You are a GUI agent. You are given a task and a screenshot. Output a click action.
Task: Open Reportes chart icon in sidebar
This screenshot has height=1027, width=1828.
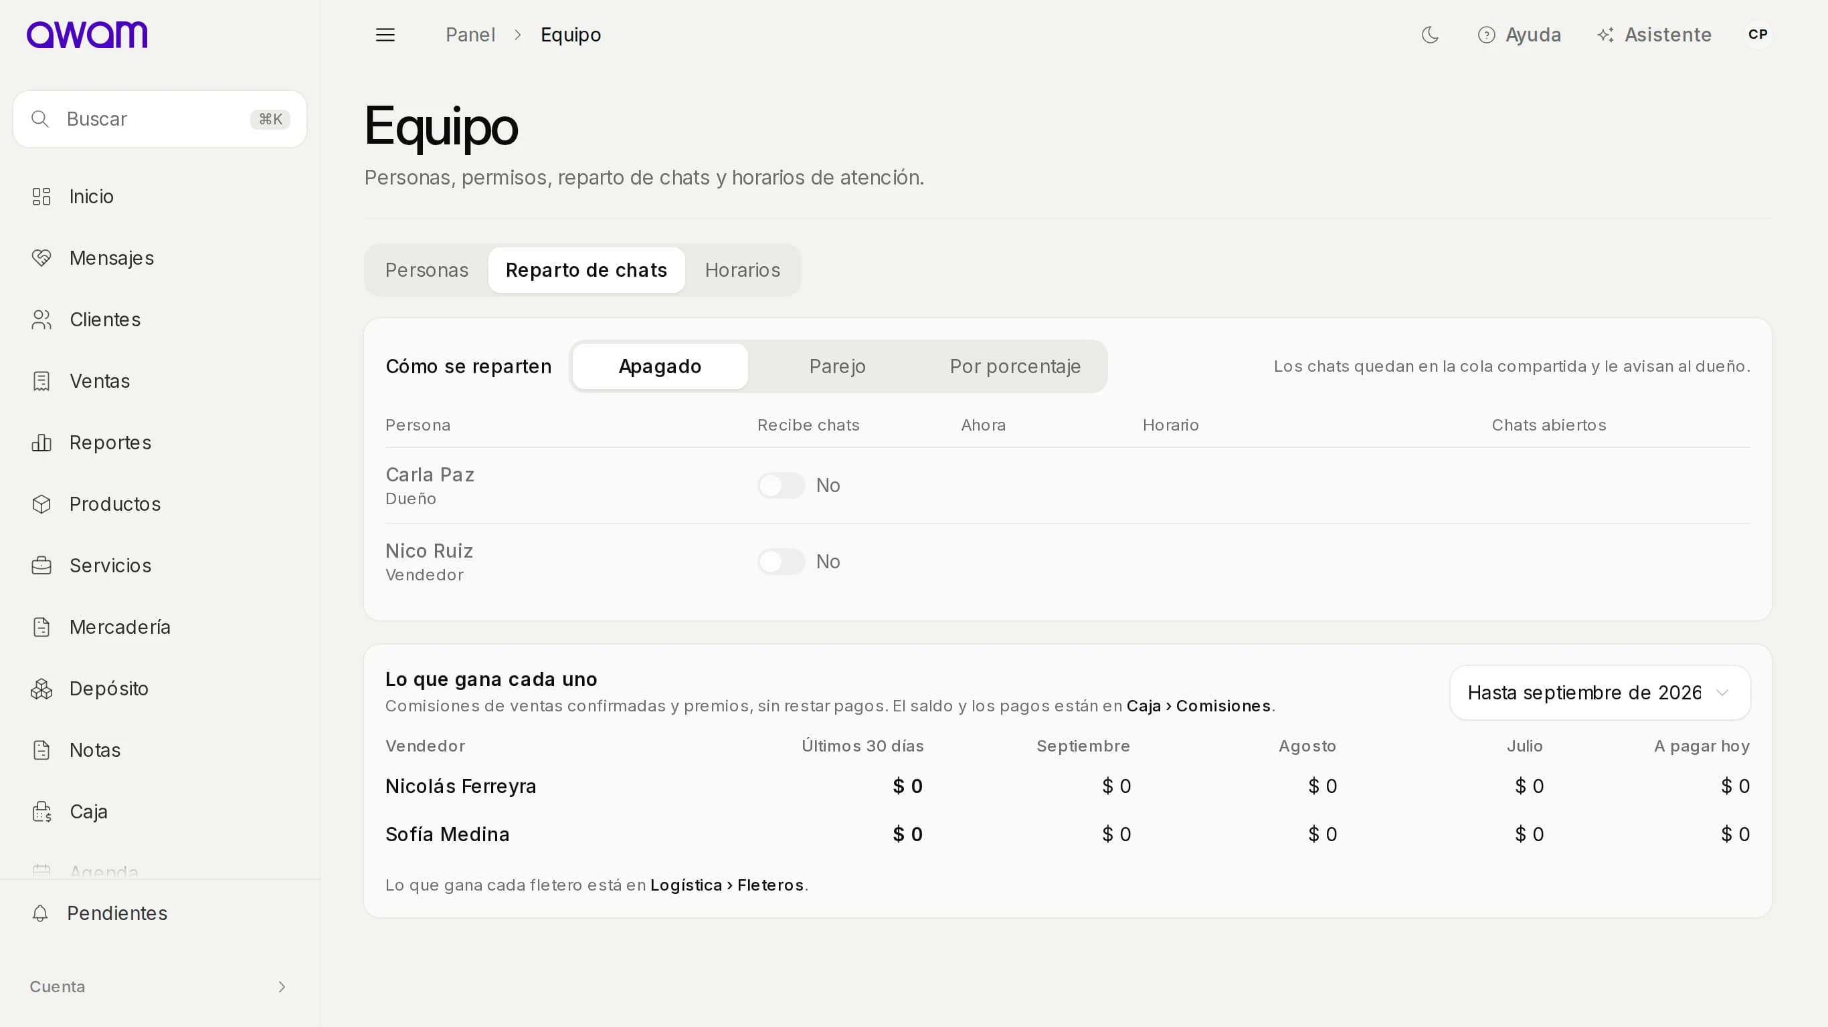[41, 443]
